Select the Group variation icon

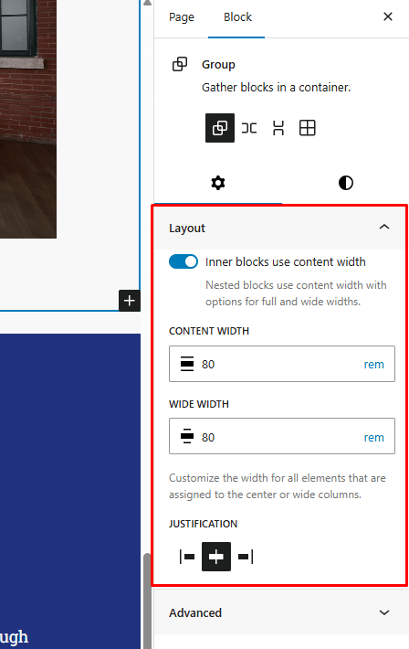[x=220, y=128]
